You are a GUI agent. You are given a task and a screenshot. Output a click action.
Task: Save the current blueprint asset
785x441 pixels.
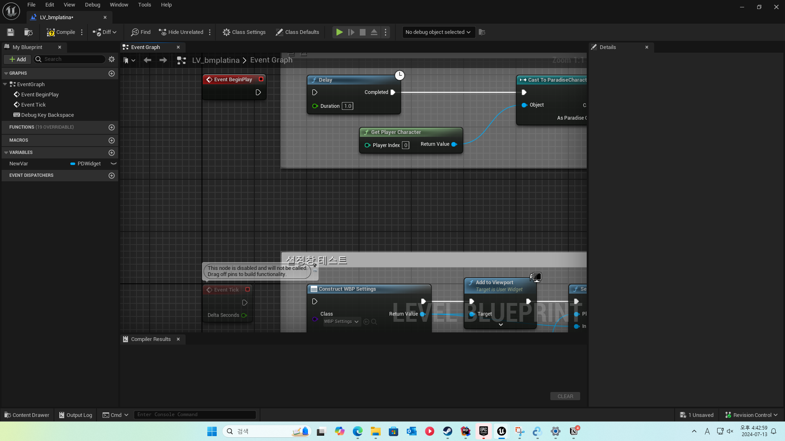(11, 32)
